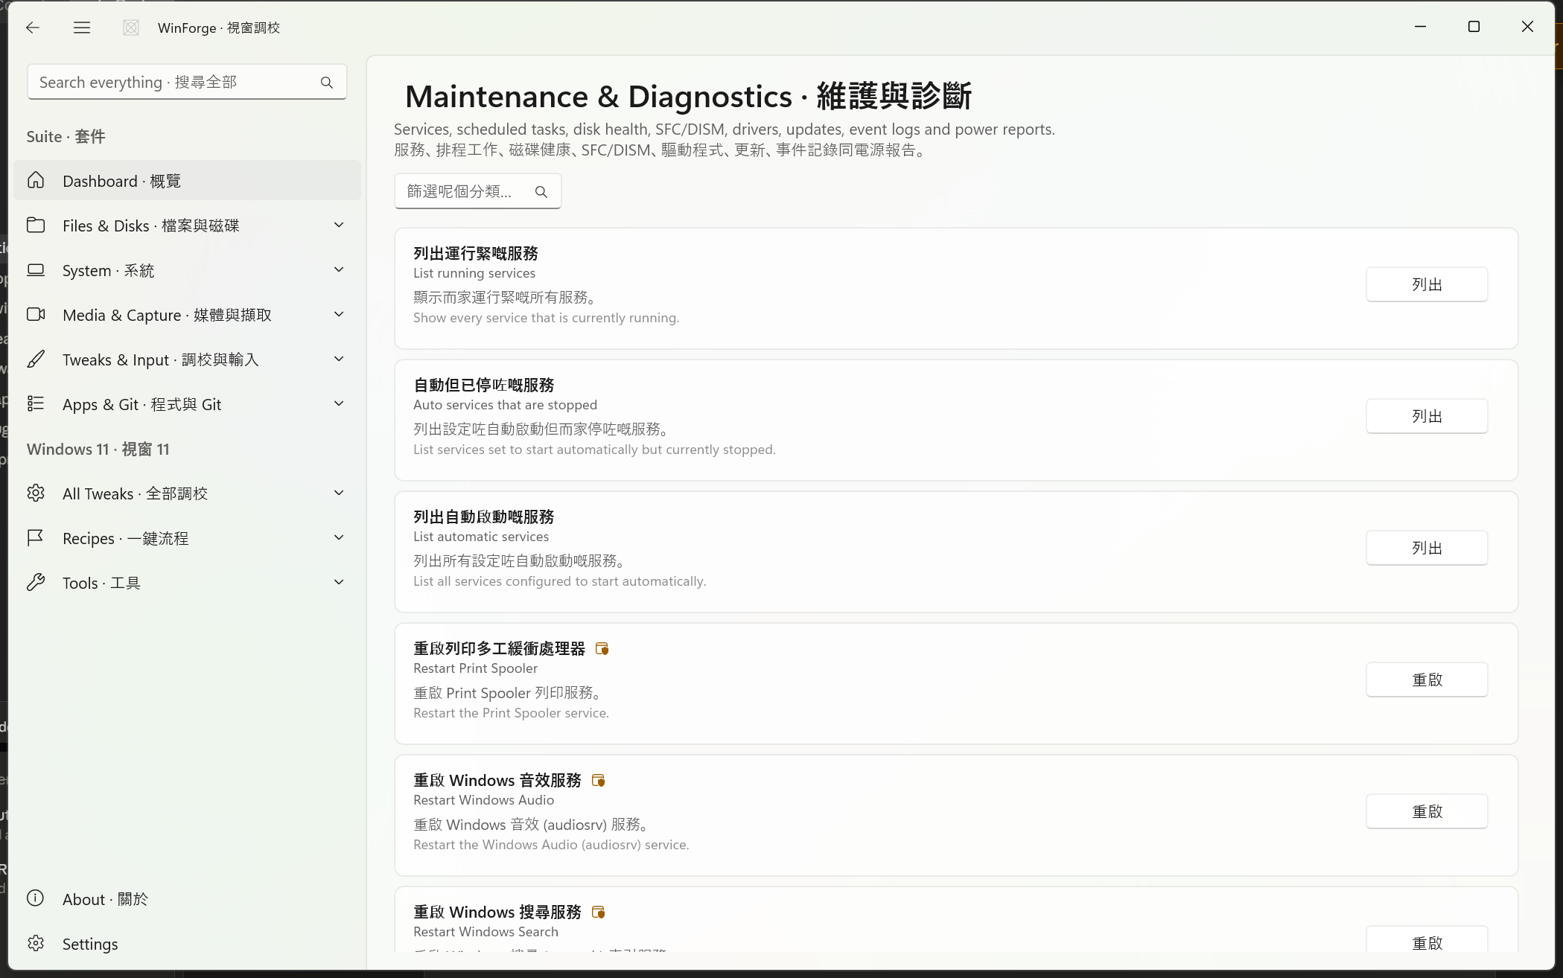Image resolution: width=1563 pixels, height=978 pixels.
Task: Click the System laptop icon
Action: 36,269
